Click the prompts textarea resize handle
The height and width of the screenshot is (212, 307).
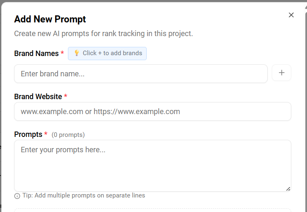(288, 189)
